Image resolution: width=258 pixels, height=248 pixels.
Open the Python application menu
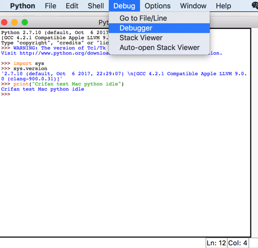pos(23,6)
